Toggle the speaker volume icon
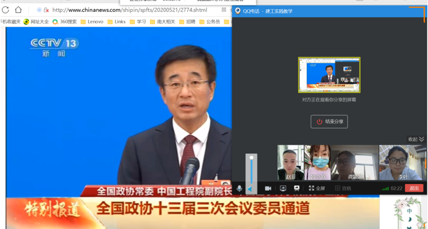428x229 pixels. click(250, 189)
